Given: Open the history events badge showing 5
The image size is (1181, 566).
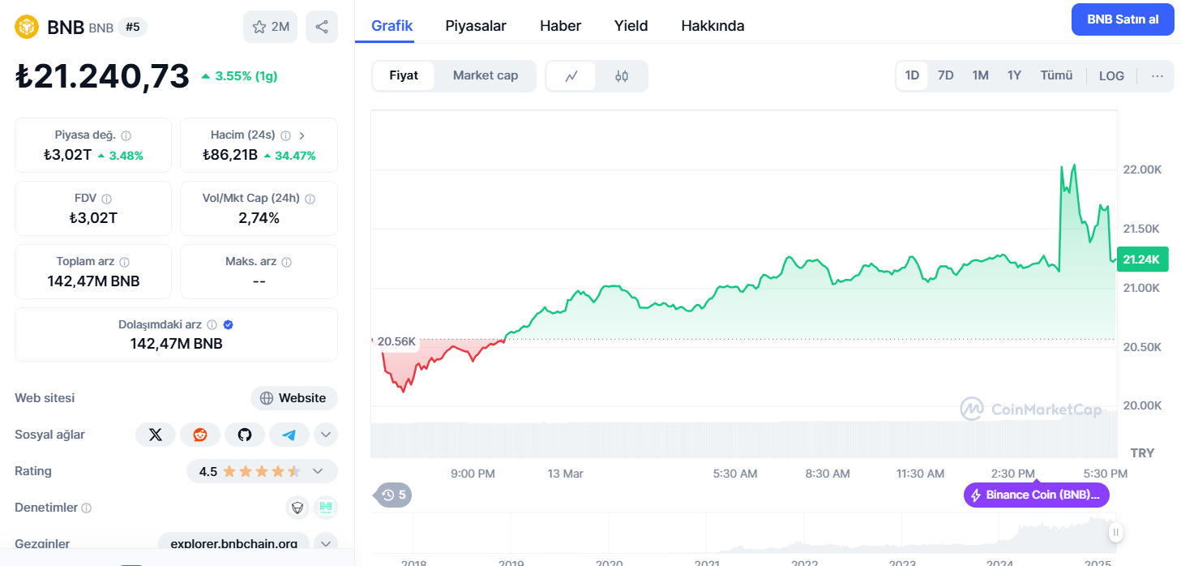Looking at the screenshot, I should click(393, 495).
